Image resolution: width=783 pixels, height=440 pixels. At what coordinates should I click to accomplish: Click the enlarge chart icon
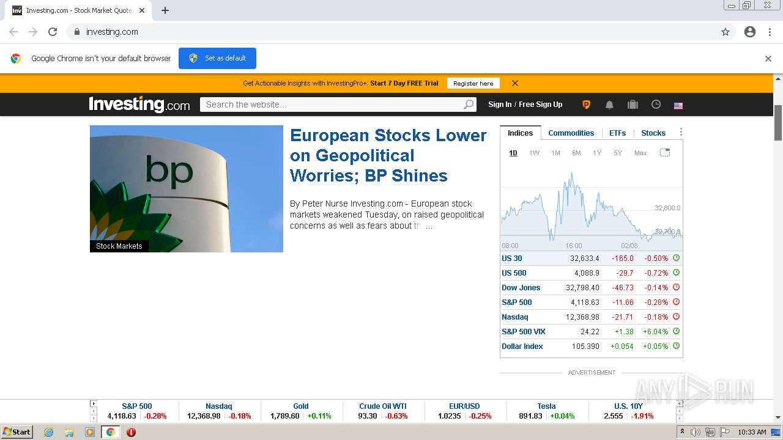[665, 153]
